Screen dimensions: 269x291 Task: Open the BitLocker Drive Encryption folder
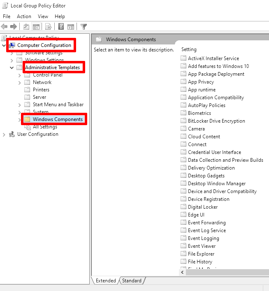coord(216,121)
